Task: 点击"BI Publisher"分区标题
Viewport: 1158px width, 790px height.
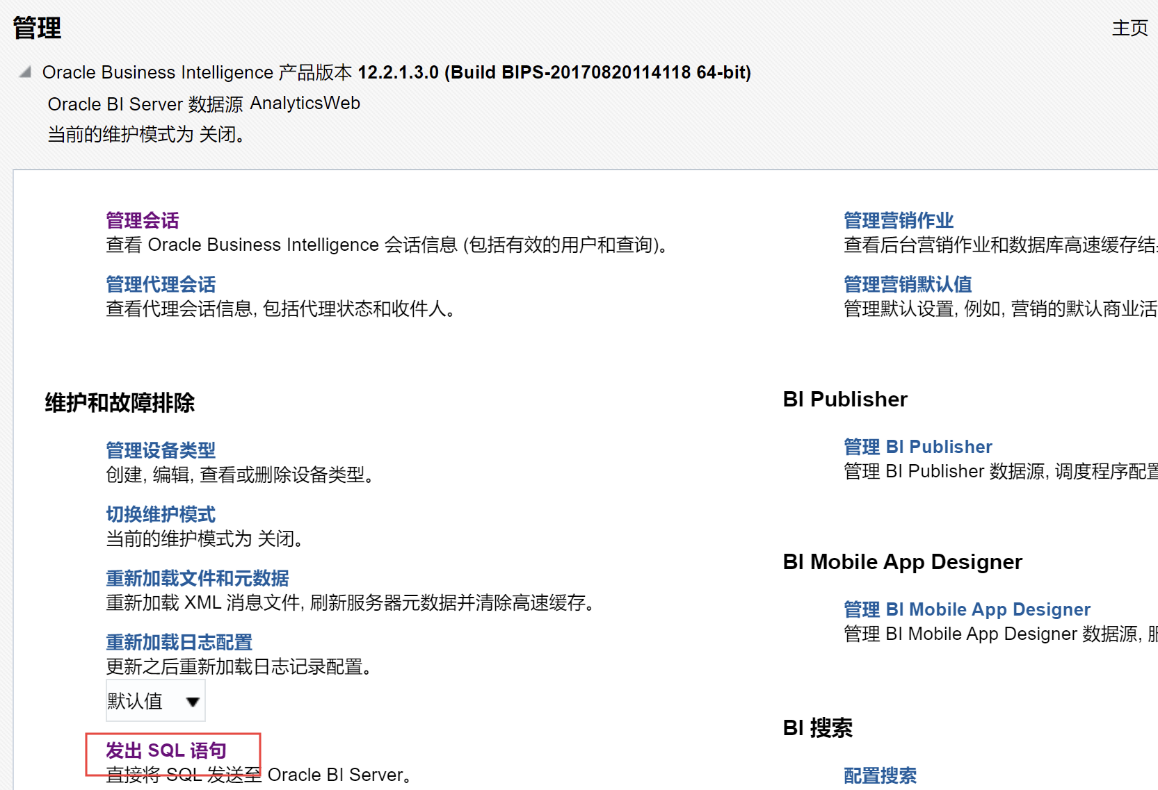Action: point(845,399)
